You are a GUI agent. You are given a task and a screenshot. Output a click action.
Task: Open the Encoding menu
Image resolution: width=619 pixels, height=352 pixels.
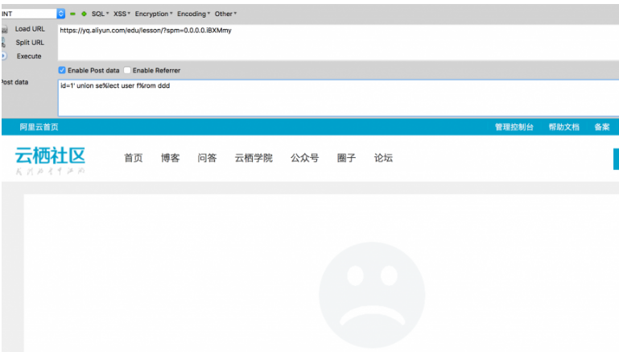tap(193, 14)
